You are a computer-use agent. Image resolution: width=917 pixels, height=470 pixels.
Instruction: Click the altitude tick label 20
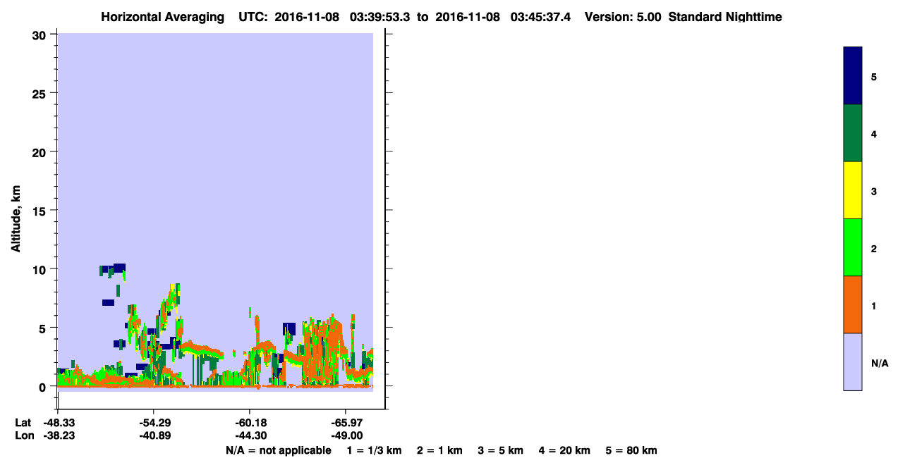[x=40, y=151]
